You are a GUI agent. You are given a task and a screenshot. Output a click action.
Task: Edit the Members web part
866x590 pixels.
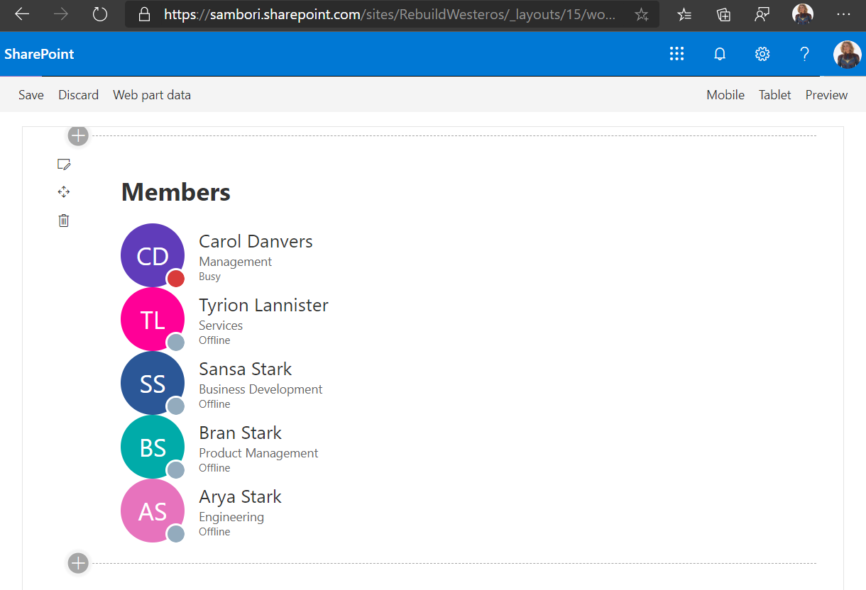64,165
